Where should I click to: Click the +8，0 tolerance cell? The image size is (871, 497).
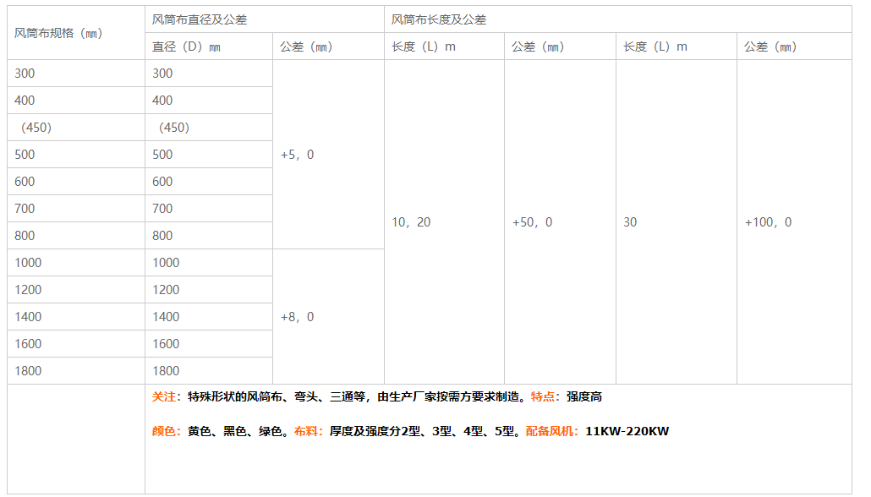click(x=297, y=317)
